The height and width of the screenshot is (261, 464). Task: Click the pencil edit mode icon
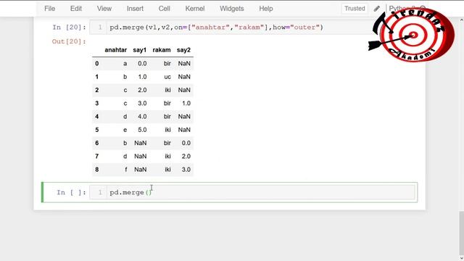point(377,9)
